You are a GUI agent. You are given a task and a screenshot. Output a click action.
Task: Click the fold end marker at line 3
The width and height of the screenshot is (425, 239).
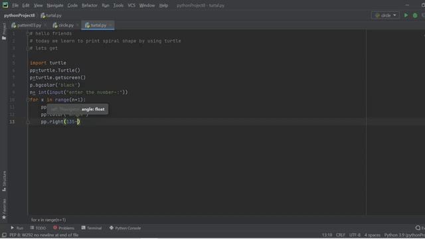click(x=28, y=48)
